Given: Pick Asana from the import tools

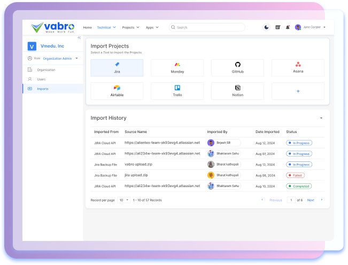Looking at the screenshot, I should [x=298, y=68].
